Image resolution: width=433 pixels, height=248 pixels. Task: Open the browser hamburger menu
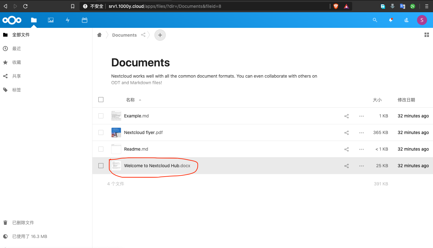click(x=426, y=6)
